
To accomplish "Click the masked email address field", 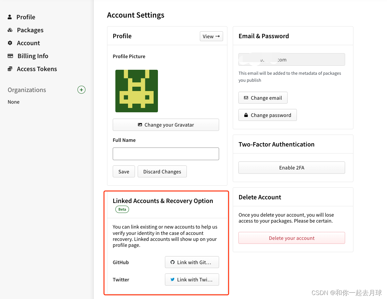I will 292,59.
